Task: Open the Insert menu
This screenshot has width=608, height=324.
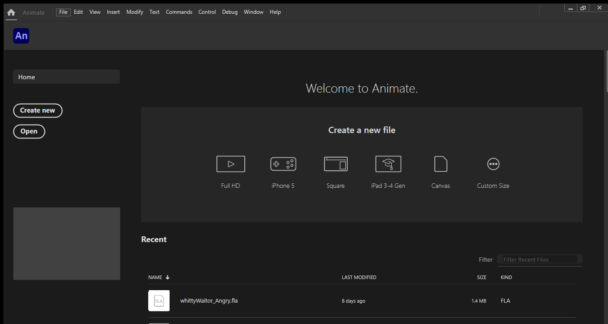Action: 113,12
